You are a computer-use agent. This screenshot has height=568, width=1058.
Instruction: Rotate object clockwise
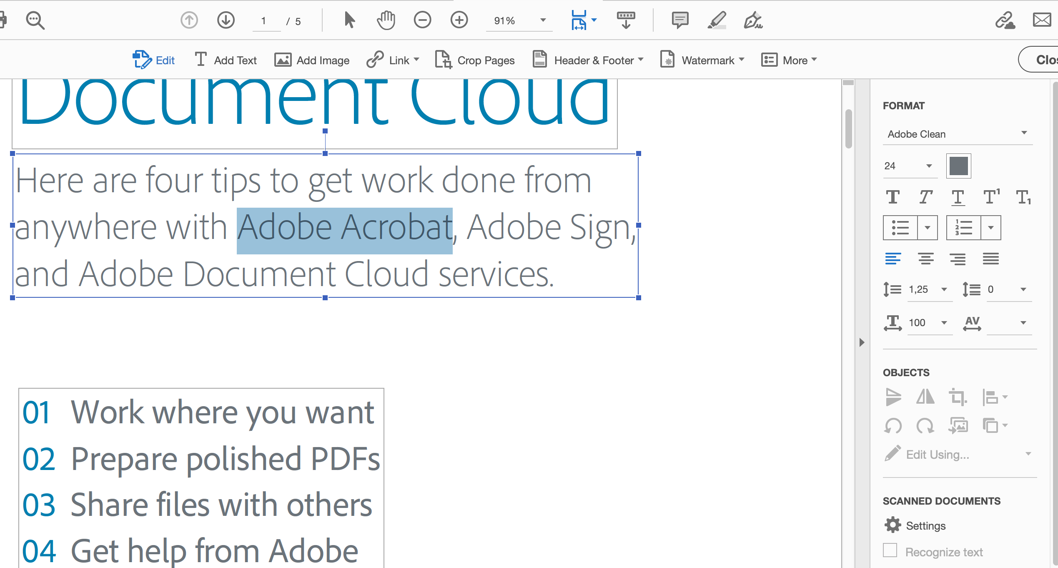925,426
